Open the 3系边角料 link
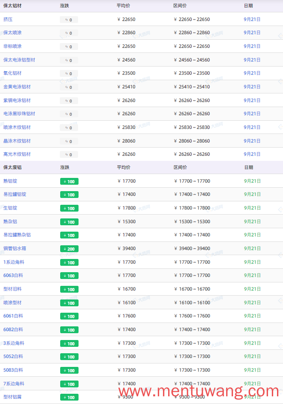This screenshot has width=283, height=404. [x=14, y=343]
